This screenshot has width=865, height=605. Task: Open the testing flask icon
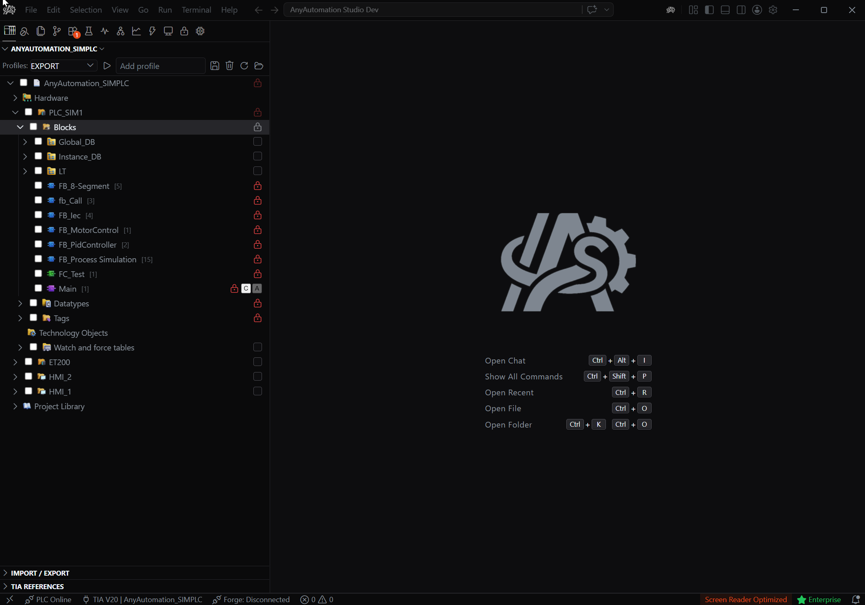[89, 31]
